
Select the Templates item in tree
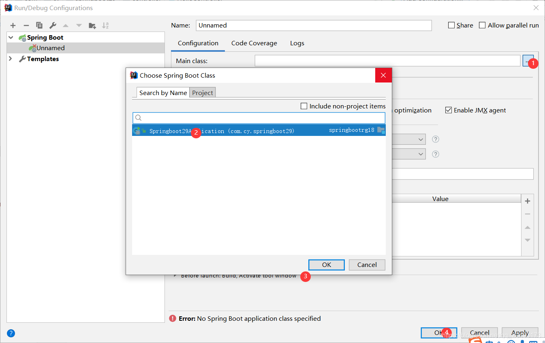click(x=43, y=59)
